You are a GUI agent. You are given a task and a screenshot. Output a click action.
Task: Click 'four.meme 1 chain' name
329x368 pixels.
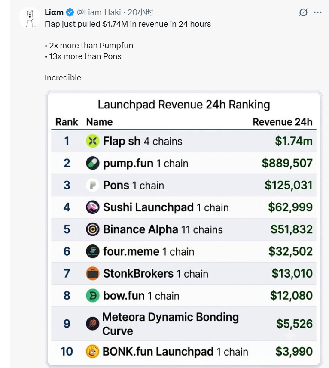(x=149, y=252)
